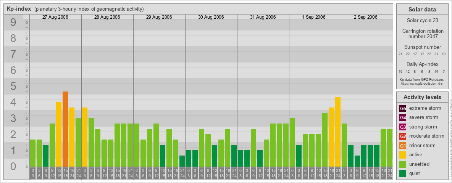452x183 pixels.
Task: Click the Sunspot number label
Action: pyautogui.click(x=423, y=47)
